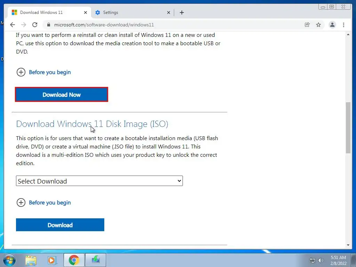Open File Explorer from taskbar
The image size is (356, 267).
pyautogui.click(x=31, y=260)
